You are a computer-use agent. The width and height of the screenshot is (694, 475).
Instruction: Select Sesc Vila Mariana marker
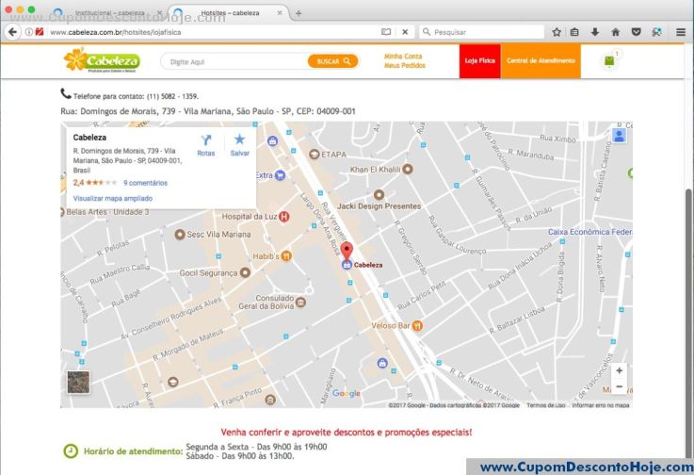(180, 235)
